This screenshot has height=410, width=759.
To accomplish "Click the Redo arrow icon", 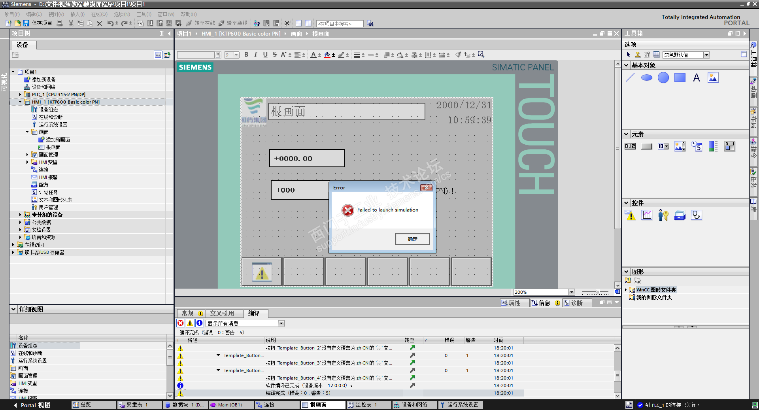I will (124, 23).
